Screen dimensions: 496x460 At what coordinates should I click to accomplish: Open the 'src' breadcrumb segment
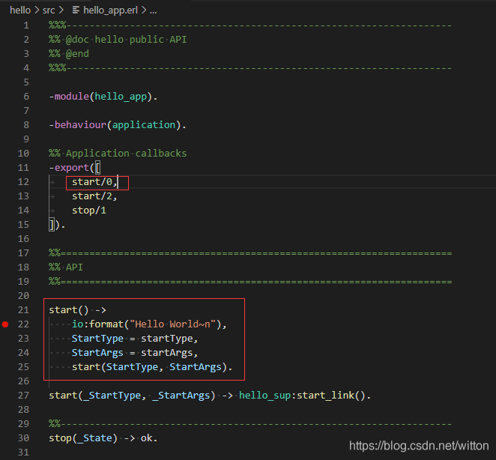[x=49, y=10]
